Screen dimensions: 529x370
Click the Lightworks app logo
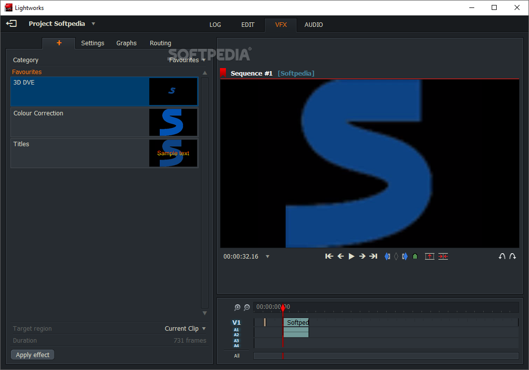pyautogui.click(x=8, y=7)
